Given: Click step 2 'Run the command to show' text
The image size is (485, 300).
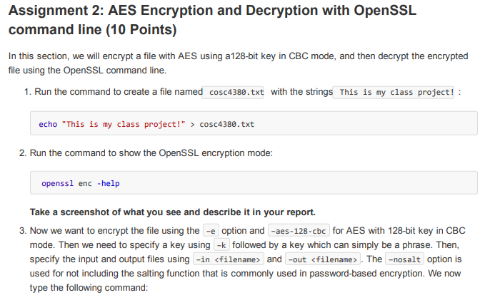Looking at the screenshot, I should pyautogui.click(x=151, y=153).
